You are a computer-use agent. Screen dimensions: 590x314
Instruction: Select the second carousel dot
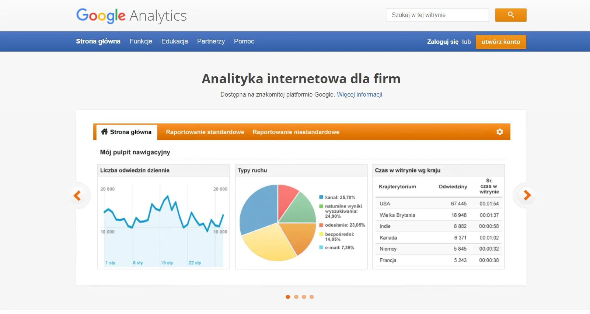coord(296,297)
